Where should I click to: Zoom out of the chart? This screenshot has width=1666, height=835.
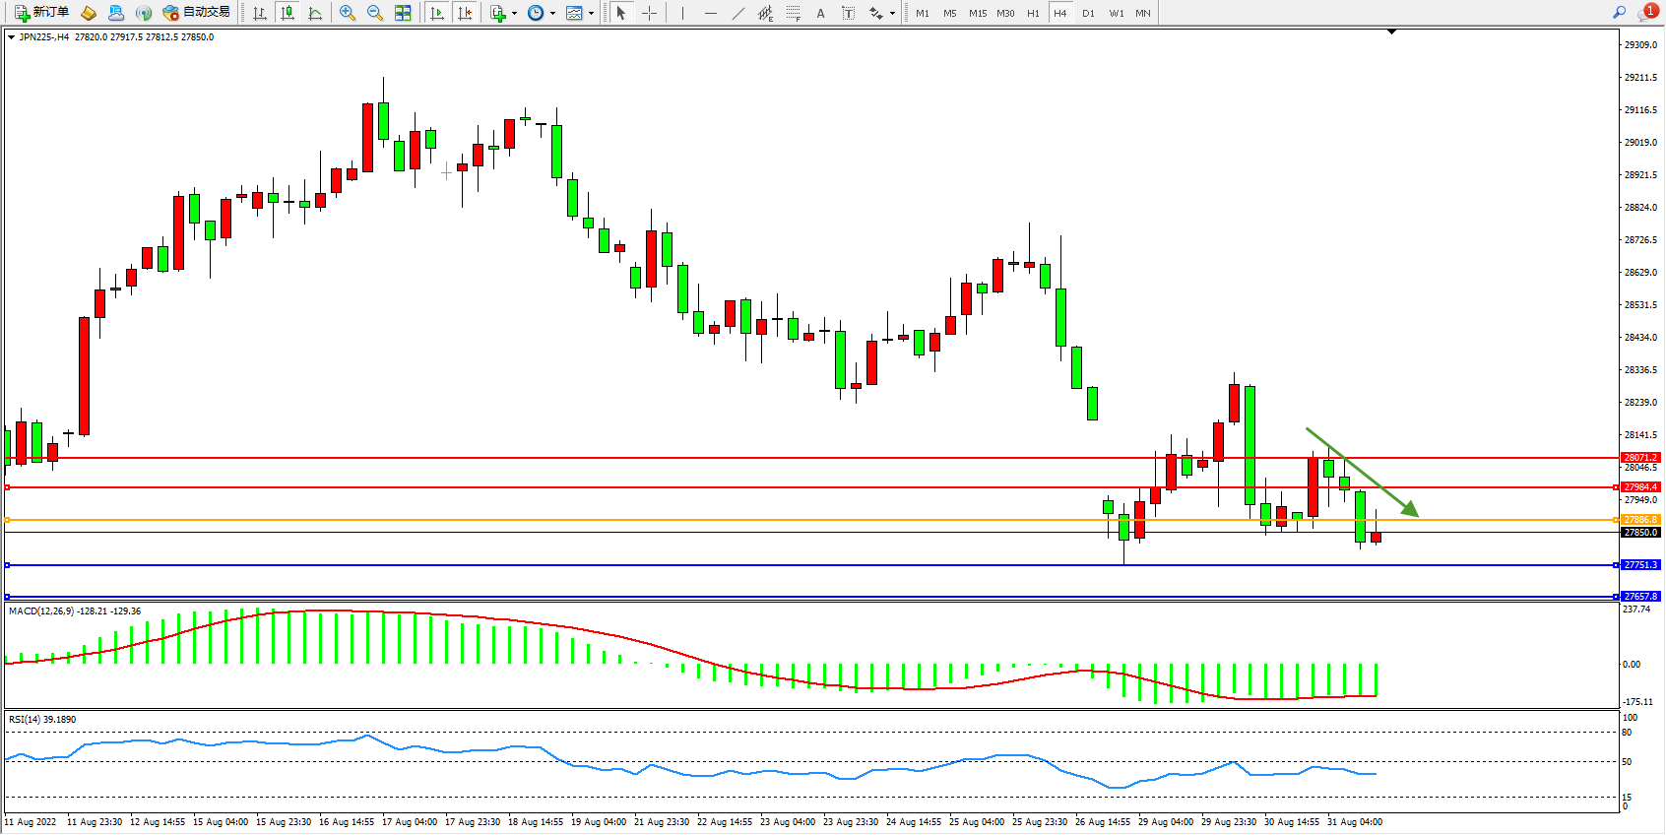375,13
